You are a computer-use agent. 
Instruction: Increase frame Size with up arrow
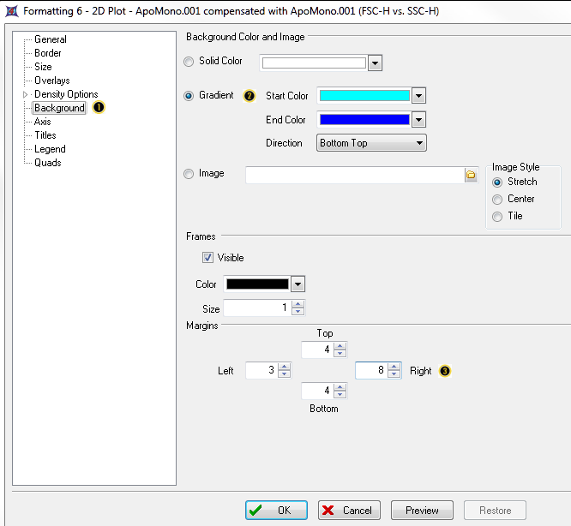(298, 304)
